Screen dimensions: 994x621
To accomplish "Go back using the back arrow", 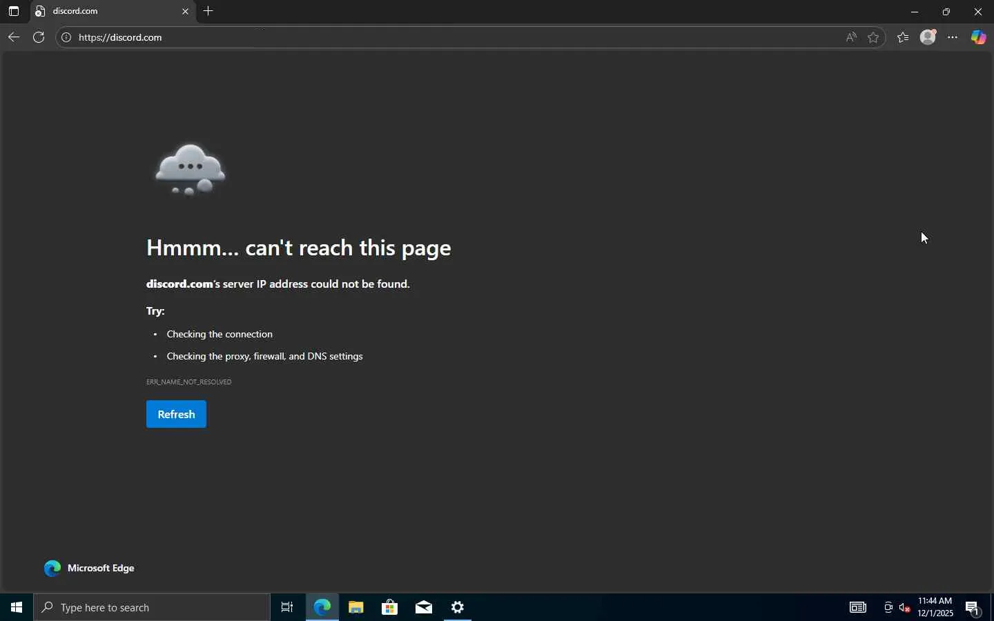I will pyautogui.click(x=14, y=37).
